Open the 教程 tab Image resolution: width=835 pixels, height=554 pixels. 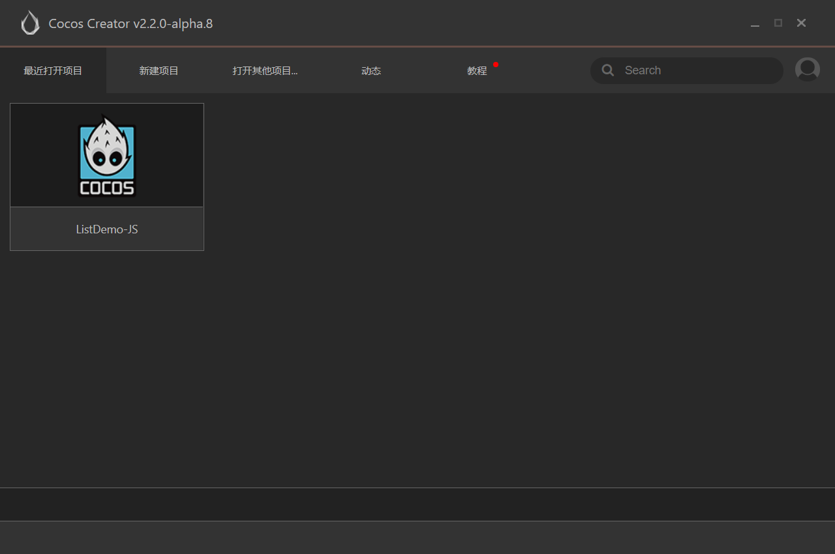tap(478, 70)
